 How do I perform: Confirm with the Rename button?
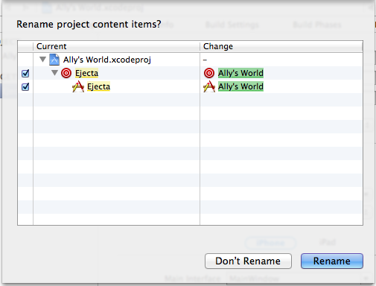click(332, 261)
